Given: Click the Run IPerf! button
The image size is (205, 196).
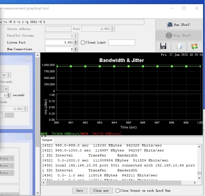Looking at the screenshot, I should 179,25.
